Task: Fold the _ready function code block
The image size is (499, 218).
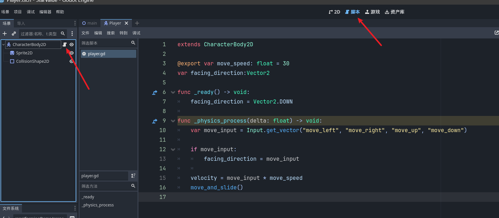Action: coord(173,92)
